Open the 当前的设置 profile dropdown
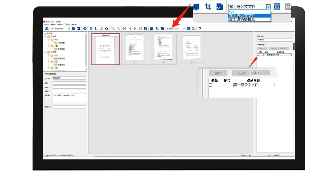This screenshot has height=171, width=327. click(69, 28)
